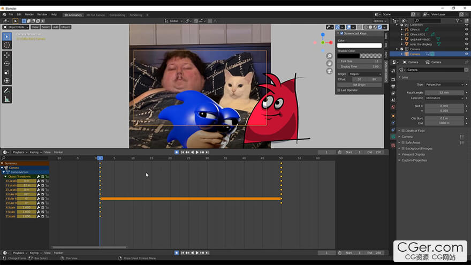
Task: Toggle mute checkbox for X Location channel
Action: click(x=43, y=181)
